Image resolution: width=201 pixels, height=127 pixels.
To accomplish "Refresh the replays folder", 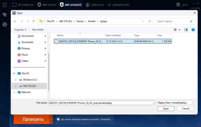I will pyautogui.click(x=149, y=21).
